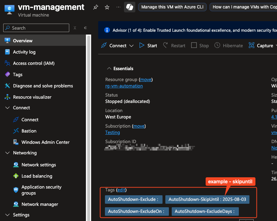Click the AutoShutdown-ExcludeDays tag
This screenshot has height=221, width=277.
pyautogui.click(x=205, y=211)
